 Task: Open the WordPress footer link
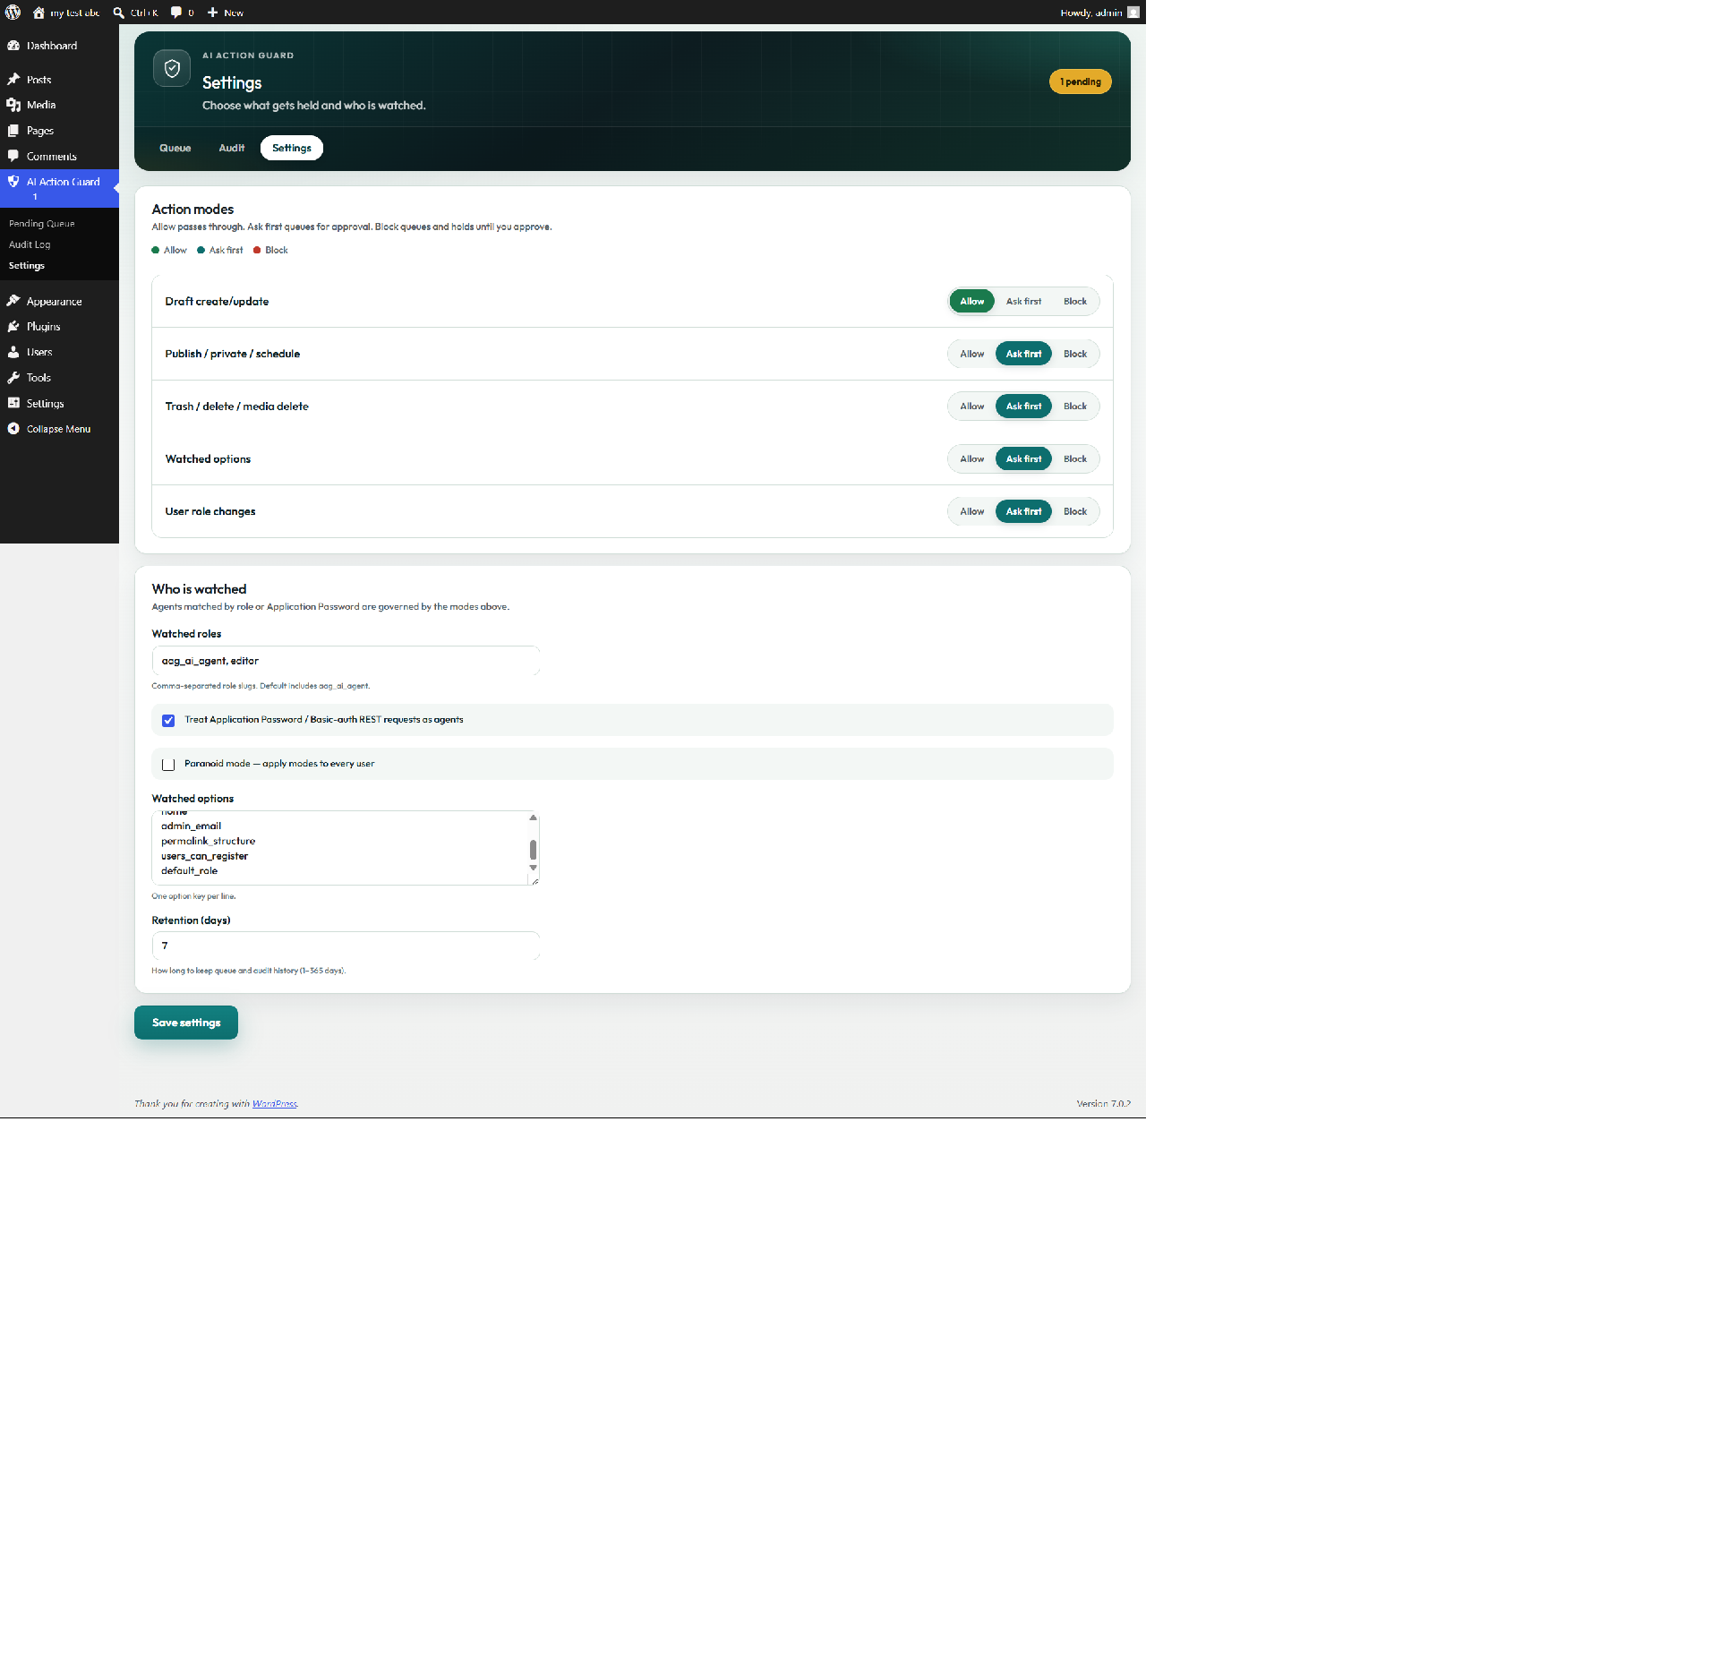[274, 1104]
